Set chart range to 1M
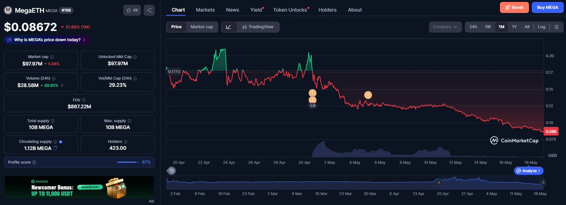The image size is (566, 205). coord(501,27)
